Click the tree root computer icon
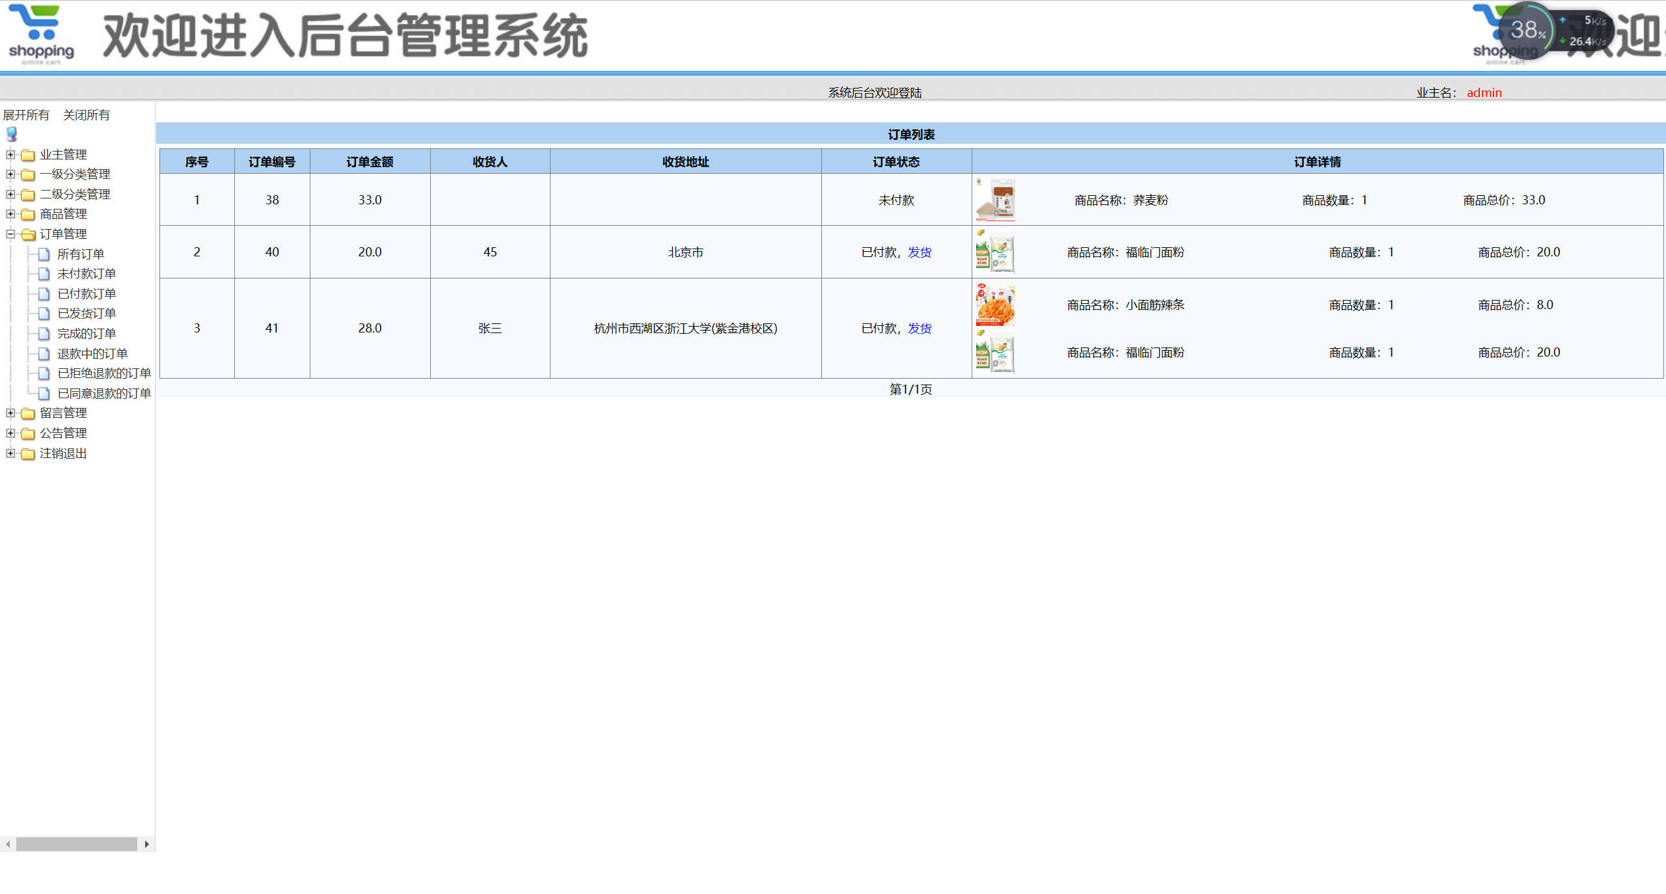Screen dimensions: 1666x894 [12, 135]
